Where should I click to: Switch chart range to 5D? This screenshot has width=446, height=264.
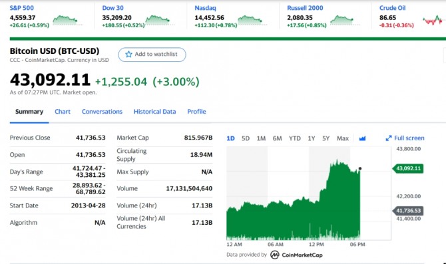point(246,138)
